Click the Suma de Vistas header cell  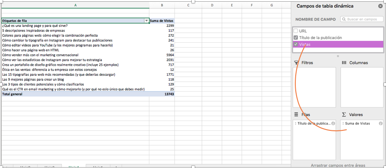(162, 21)
